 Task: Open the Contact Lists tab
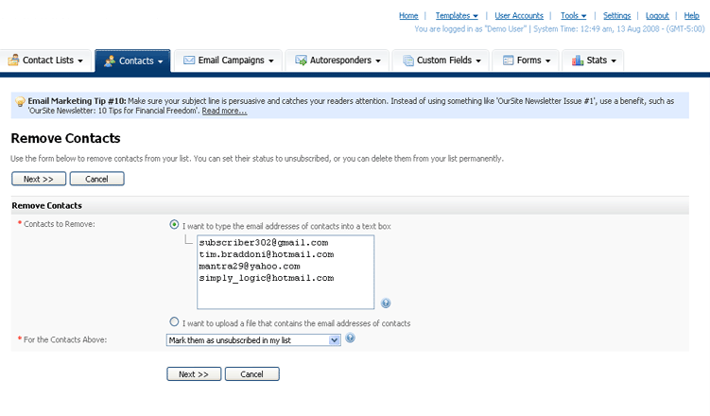pyautogui.click(x=45, y=61)
